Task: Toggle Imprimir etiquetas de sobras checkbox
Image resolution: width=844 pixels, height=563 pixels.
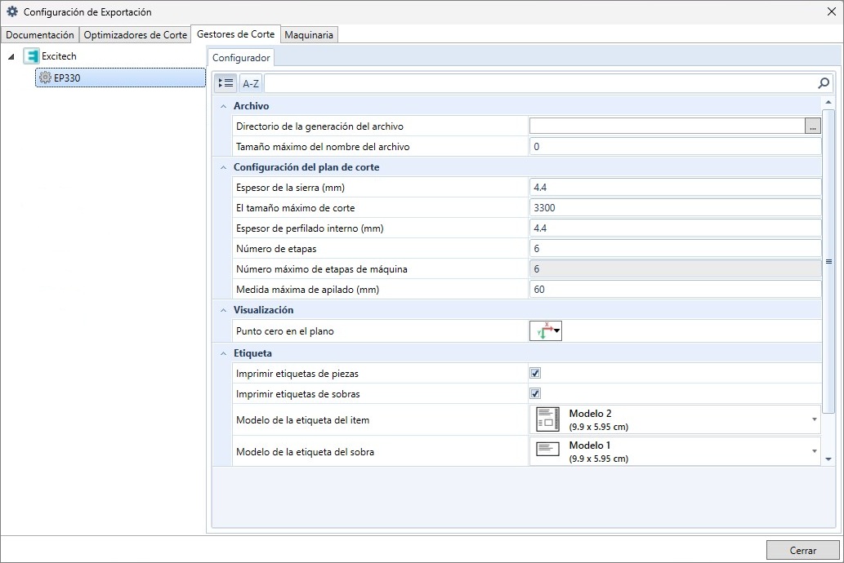Action: [535, 393]
